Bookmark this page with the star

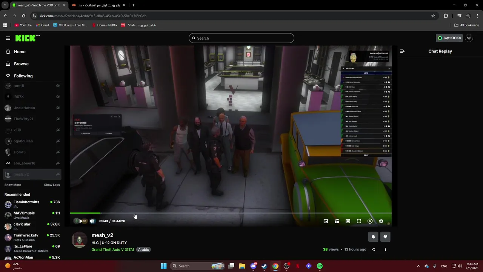coord(433,16)
